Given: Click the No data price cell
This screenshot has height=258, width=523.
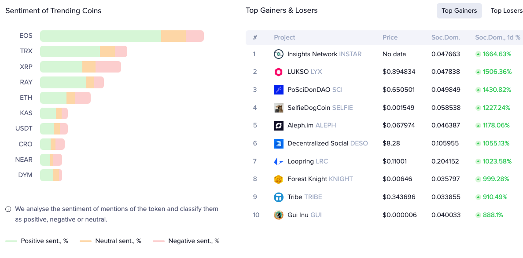Looking at the screenshot, I should 394,54.
